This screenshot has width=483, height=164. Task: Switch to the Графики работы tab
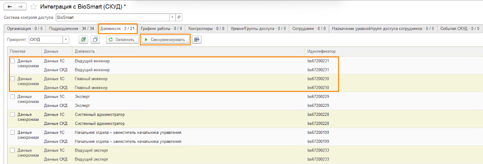pyautogui.click(x=161, y=29)
